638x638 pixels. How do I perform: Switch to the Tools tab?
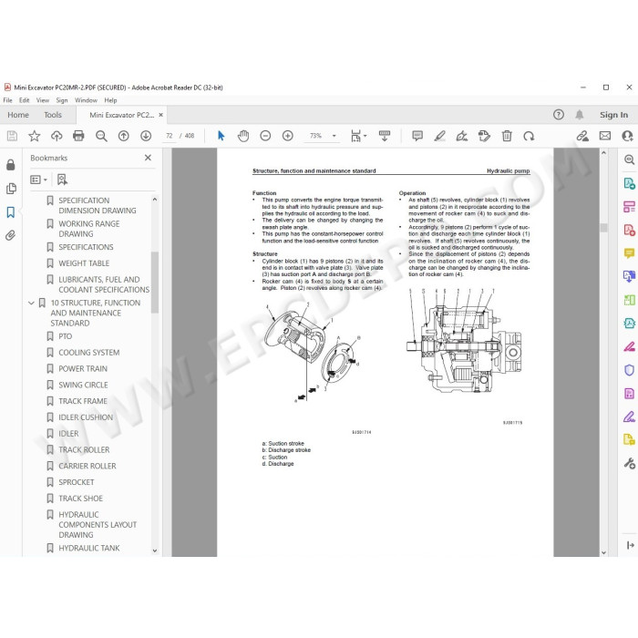click(x=53, y=115)
